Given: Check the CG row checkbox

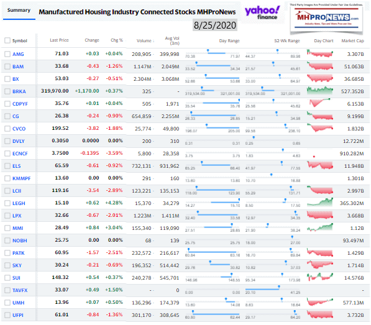Looking at the screenshot, I should pos(7,116).
